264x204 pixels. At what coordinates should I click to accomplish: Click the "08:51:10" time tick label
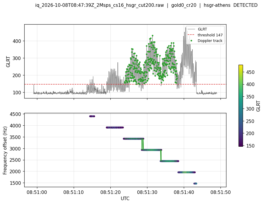74,192
